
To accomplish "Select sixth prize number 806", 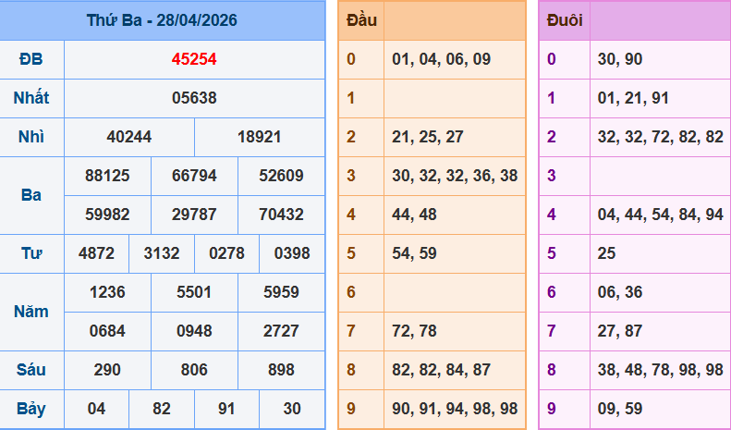I will [194, 370].
